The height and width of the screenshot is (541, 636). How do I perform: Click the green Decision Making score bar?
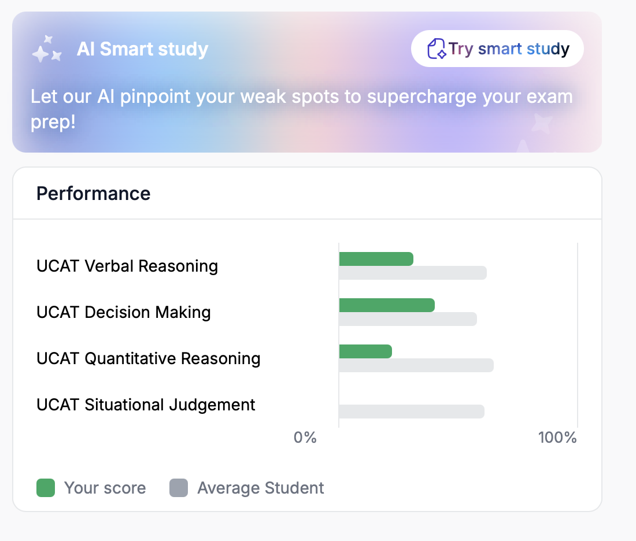(x=386, y=305)
